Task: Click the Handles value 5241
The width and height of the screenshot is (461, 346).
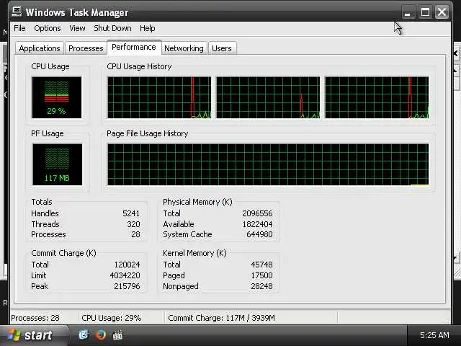Action: (x=131, y=213)
